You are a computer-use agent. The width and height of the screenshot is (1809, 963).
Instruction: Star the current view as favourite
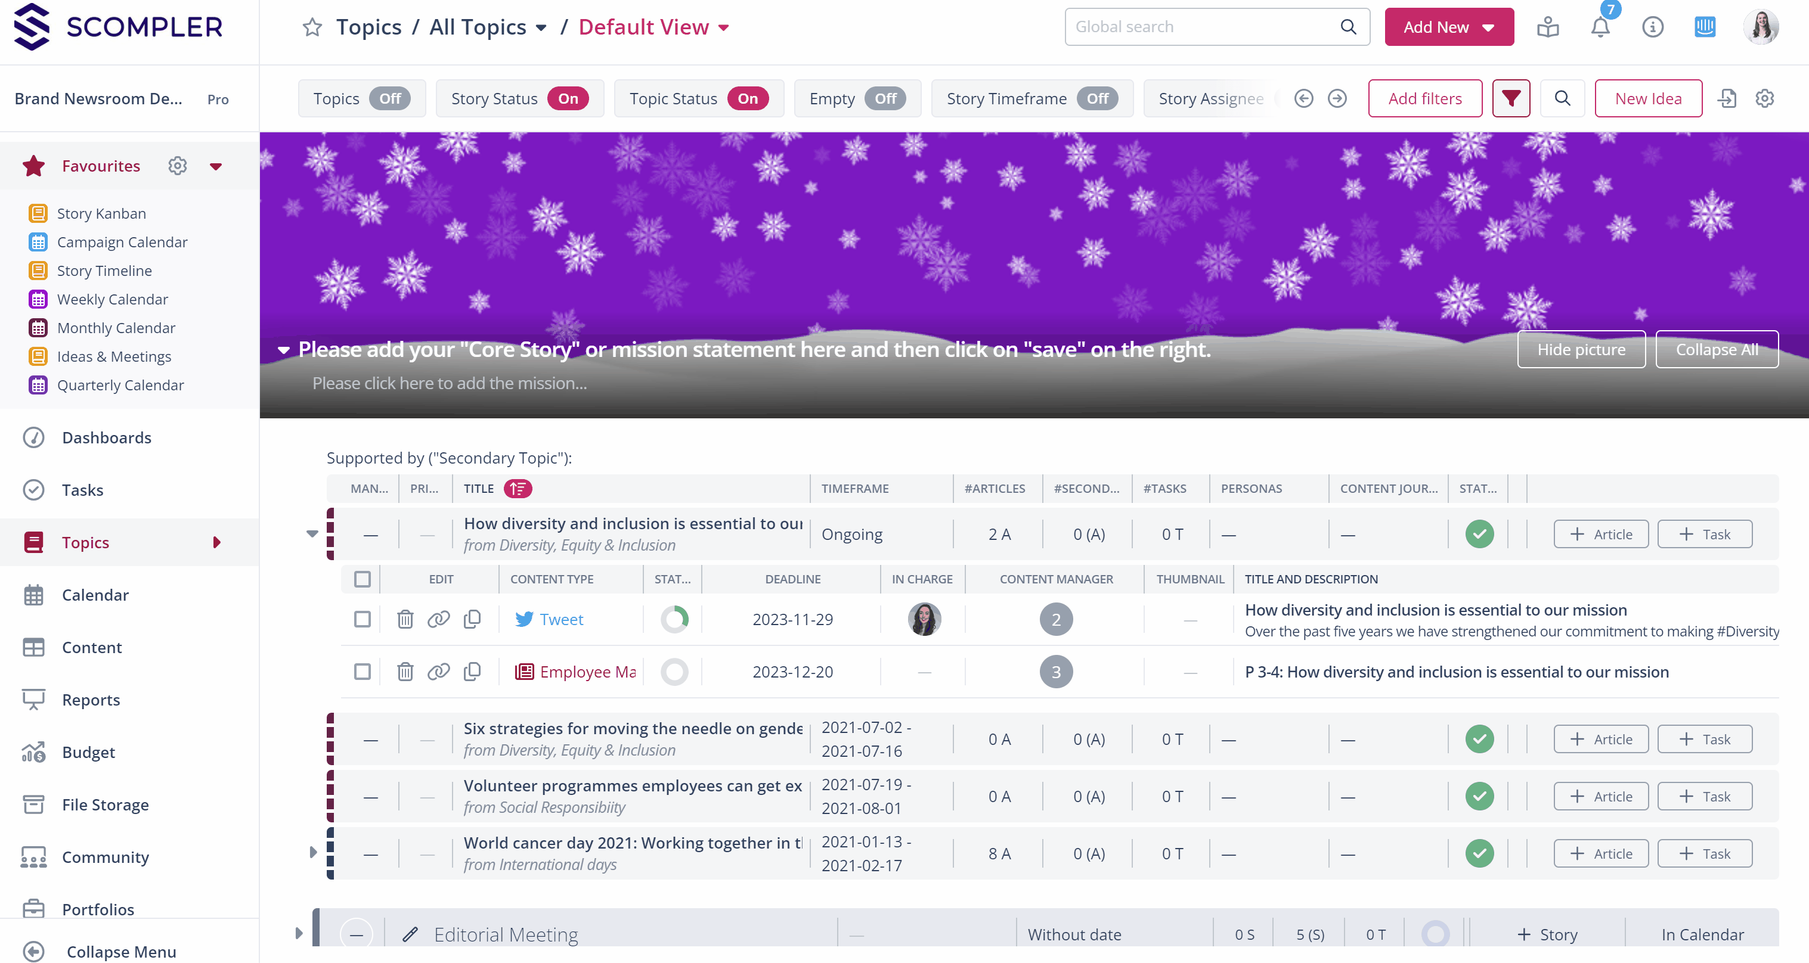[x=312, y=27]
